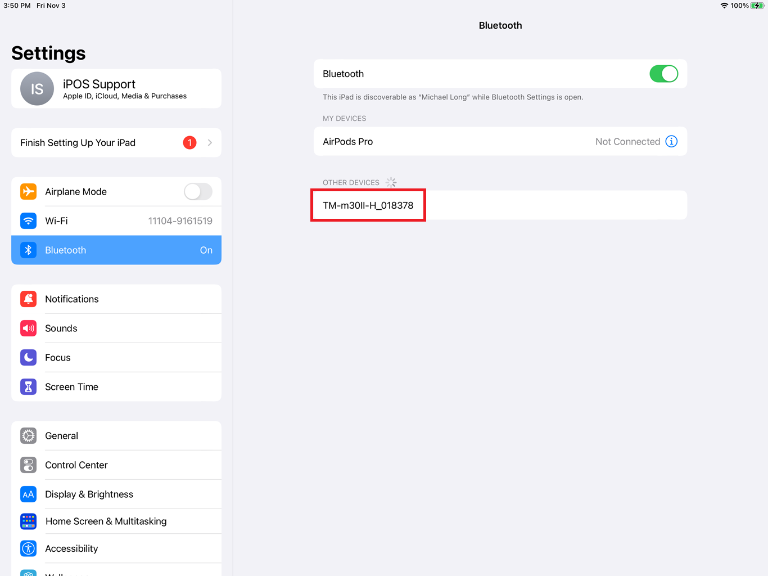Image resolution: width=768 pixels, height=576 pixels.
Task: Tap the Focus moon icon
Action: click(x=29, y=357)
